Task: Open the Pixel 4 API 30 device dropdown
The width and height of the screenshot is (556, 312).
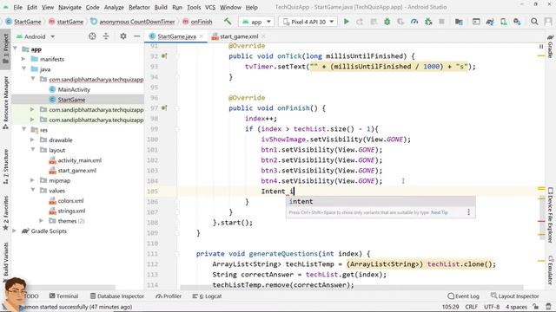Action: tap(308, 22)
